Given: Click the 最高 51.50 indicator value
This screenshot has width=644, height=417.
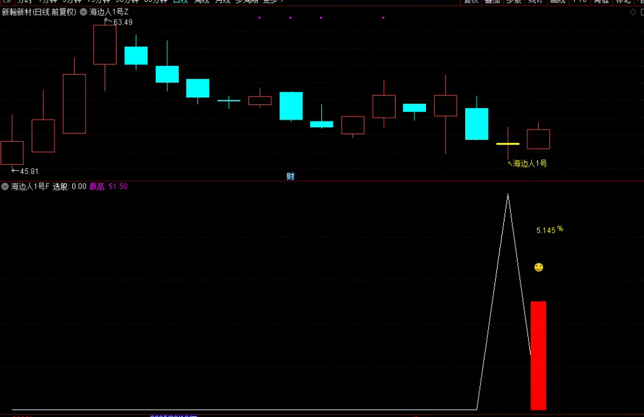Looking at the screenshot, I should [108, 187].
